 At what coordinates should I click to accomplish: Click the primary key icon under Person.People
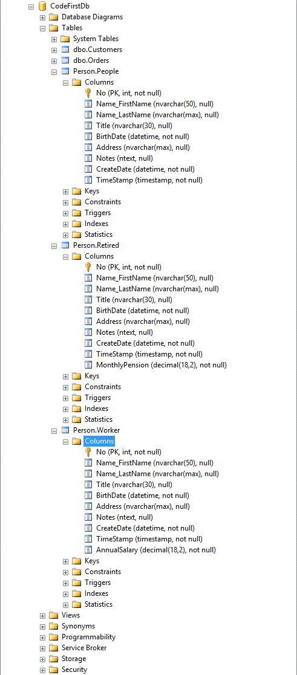coord(88,93)
